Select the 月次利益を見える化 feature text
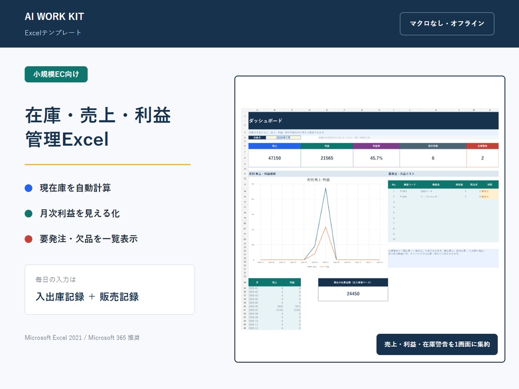 pyautogui.click(x=80, y=213)
